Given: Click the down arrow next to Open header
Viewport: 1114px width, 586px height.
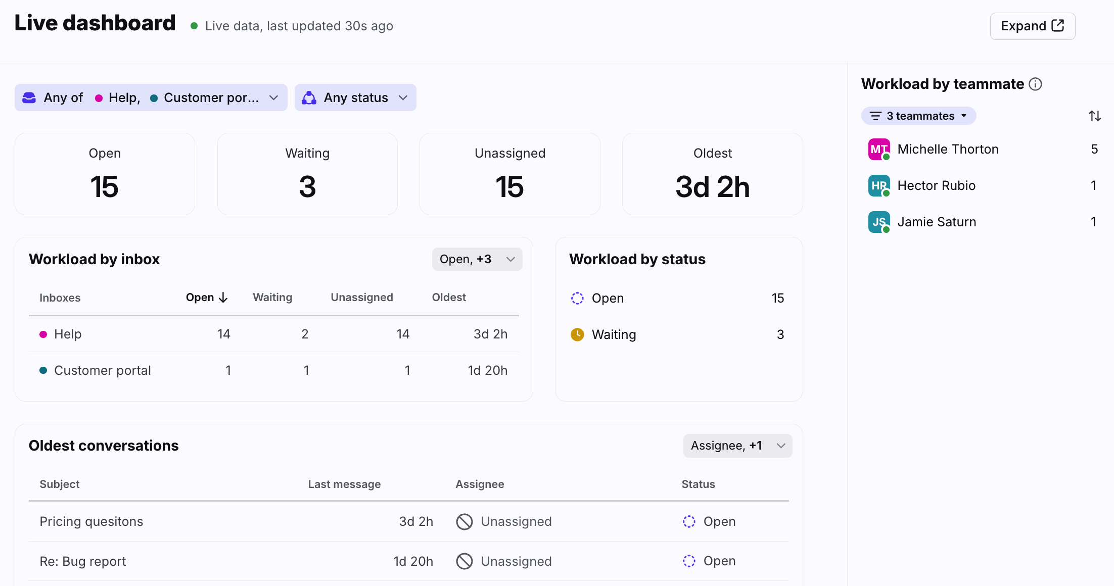Looking at the screenshot, I should (223, 298).
